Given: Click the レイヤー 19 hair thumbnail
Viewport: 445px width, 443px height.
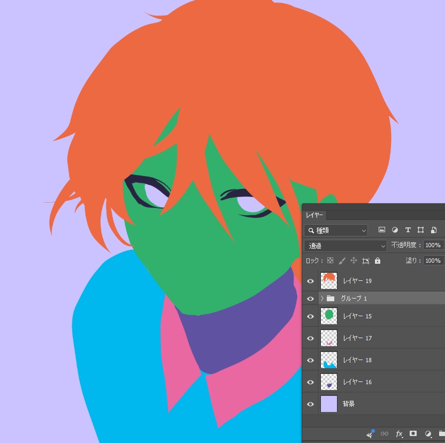Looking at the screenshot, I should (329, 280).
